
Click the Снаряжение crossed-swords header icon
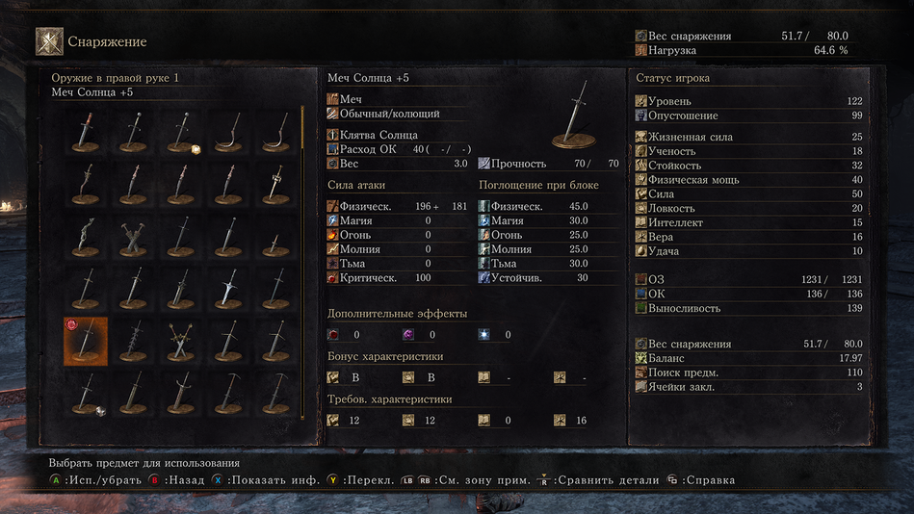(49, 41)
